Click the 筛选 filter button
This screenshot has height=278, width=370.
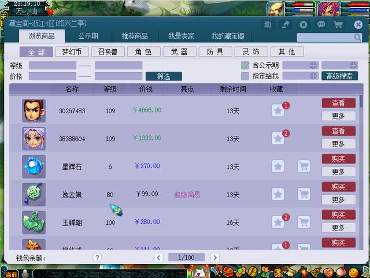tap(164, 76)
